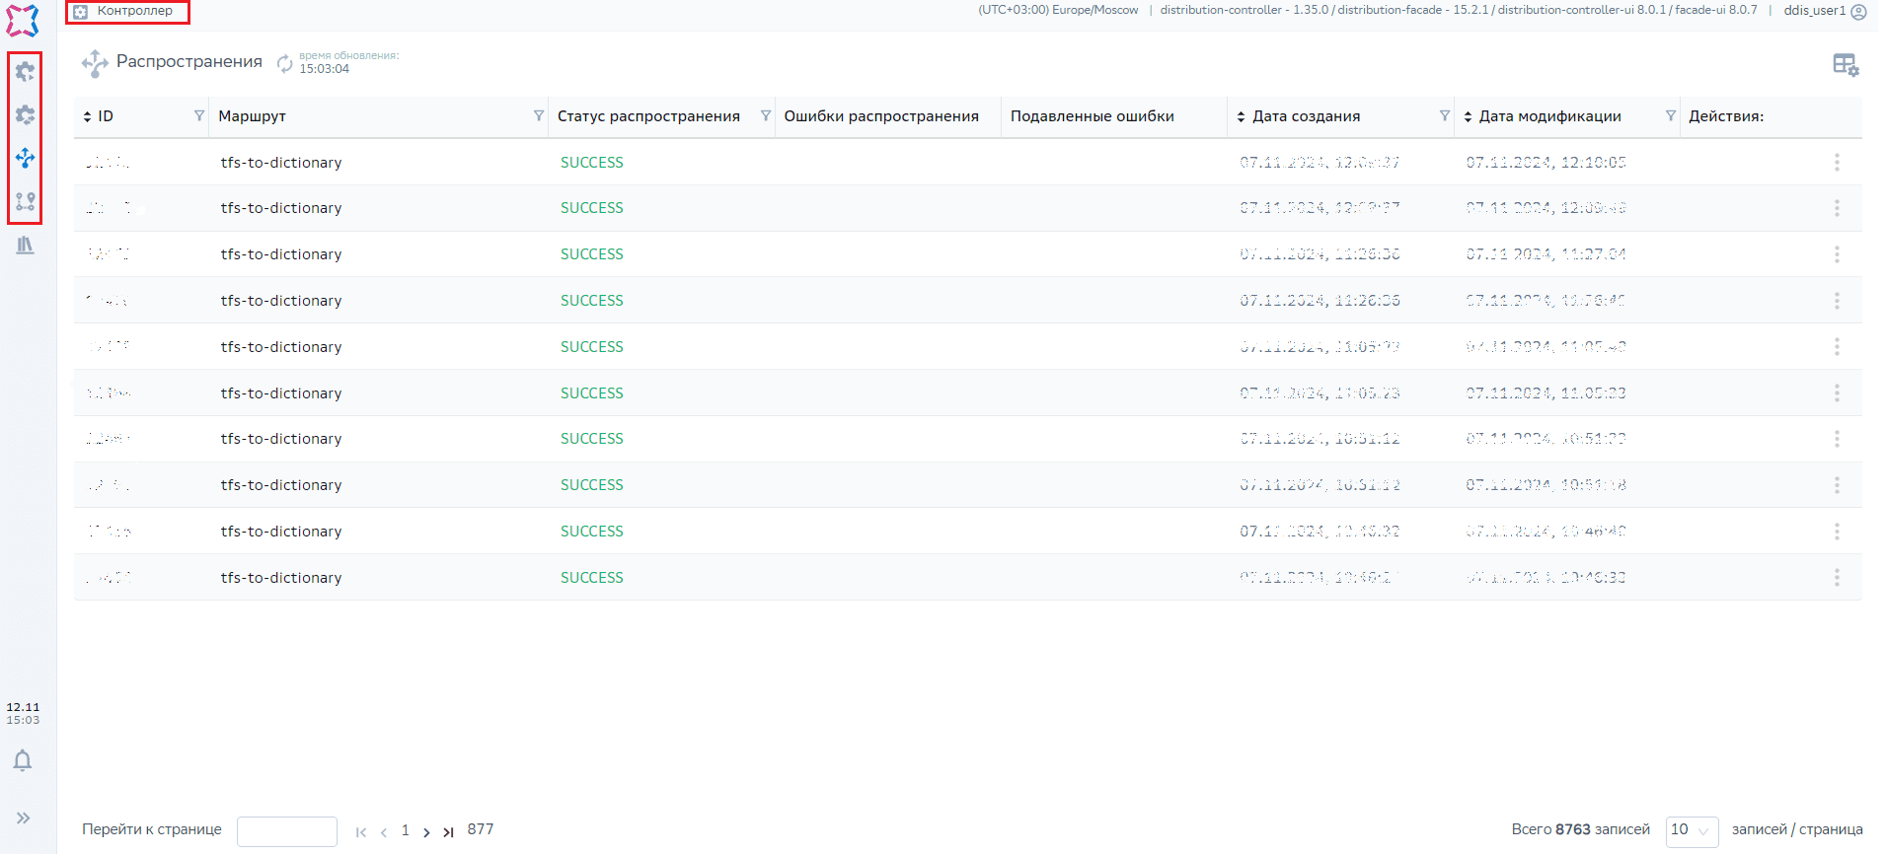This screenshot has width=1886, height=854.
Task: Open filter for Дата создания column
Action: [x=1444, y=116]
